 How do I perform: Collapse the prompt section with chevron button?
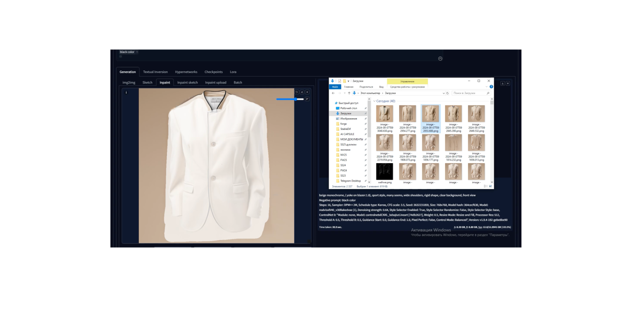pyautogui.click(x=440, y=59)
